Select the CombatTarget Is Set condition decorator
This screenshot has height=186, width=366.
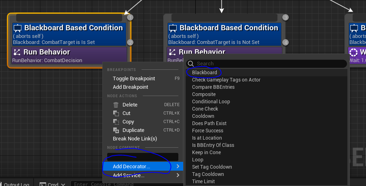pyautogui.click(x=69, y=34)
